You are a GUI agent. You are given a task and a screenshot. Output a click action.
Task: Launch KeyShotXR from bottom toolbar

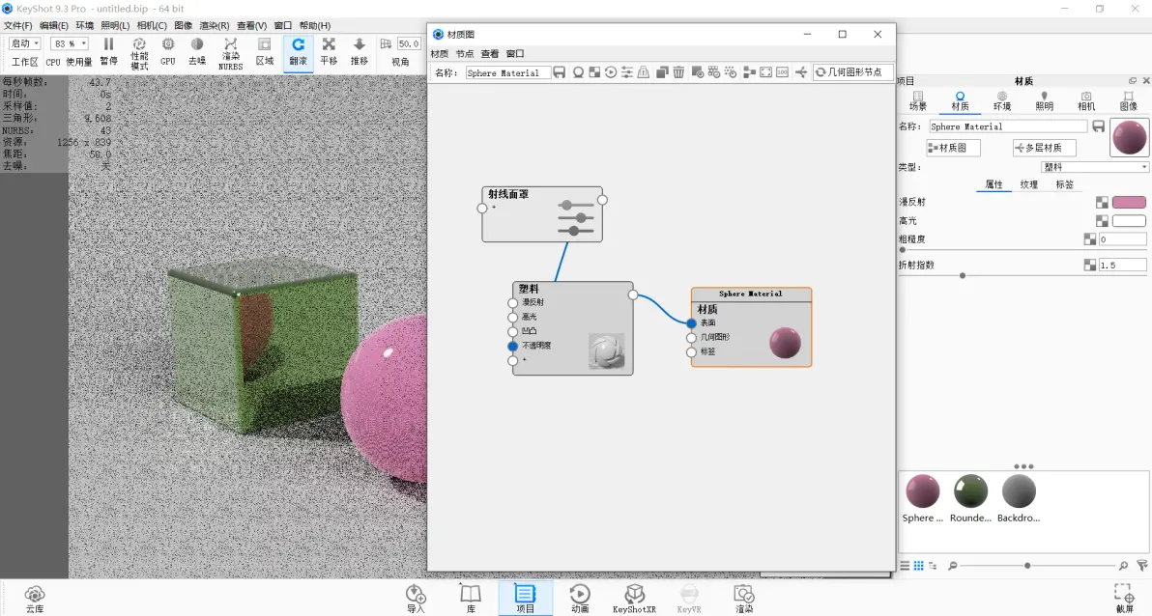[634, 599]
